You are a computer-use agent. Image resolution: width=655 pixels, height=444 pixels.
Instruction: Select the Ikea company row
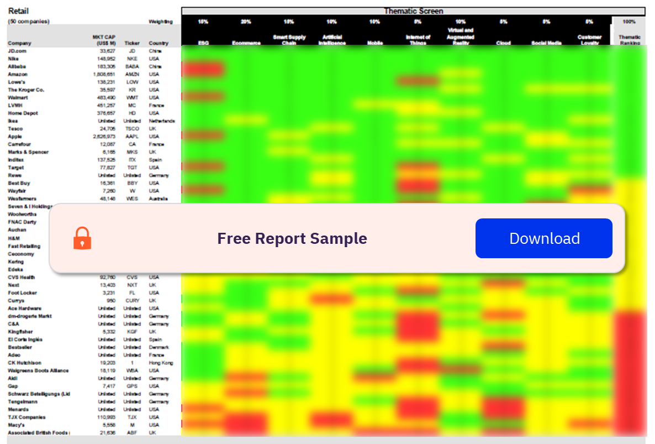(94, 121)
